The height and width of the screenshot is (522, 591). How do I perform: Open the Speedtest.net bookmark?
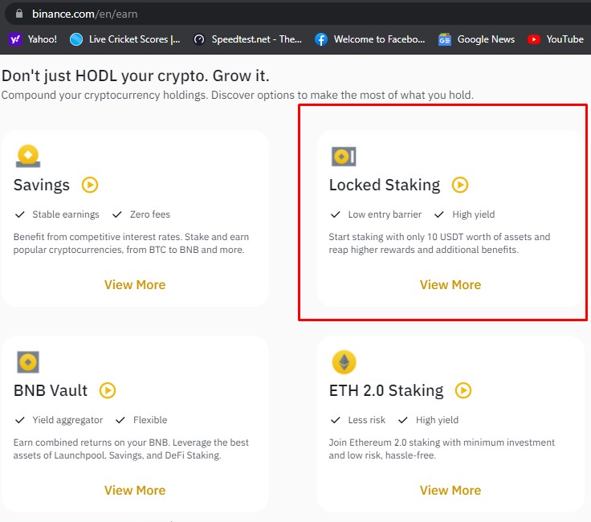247,39
